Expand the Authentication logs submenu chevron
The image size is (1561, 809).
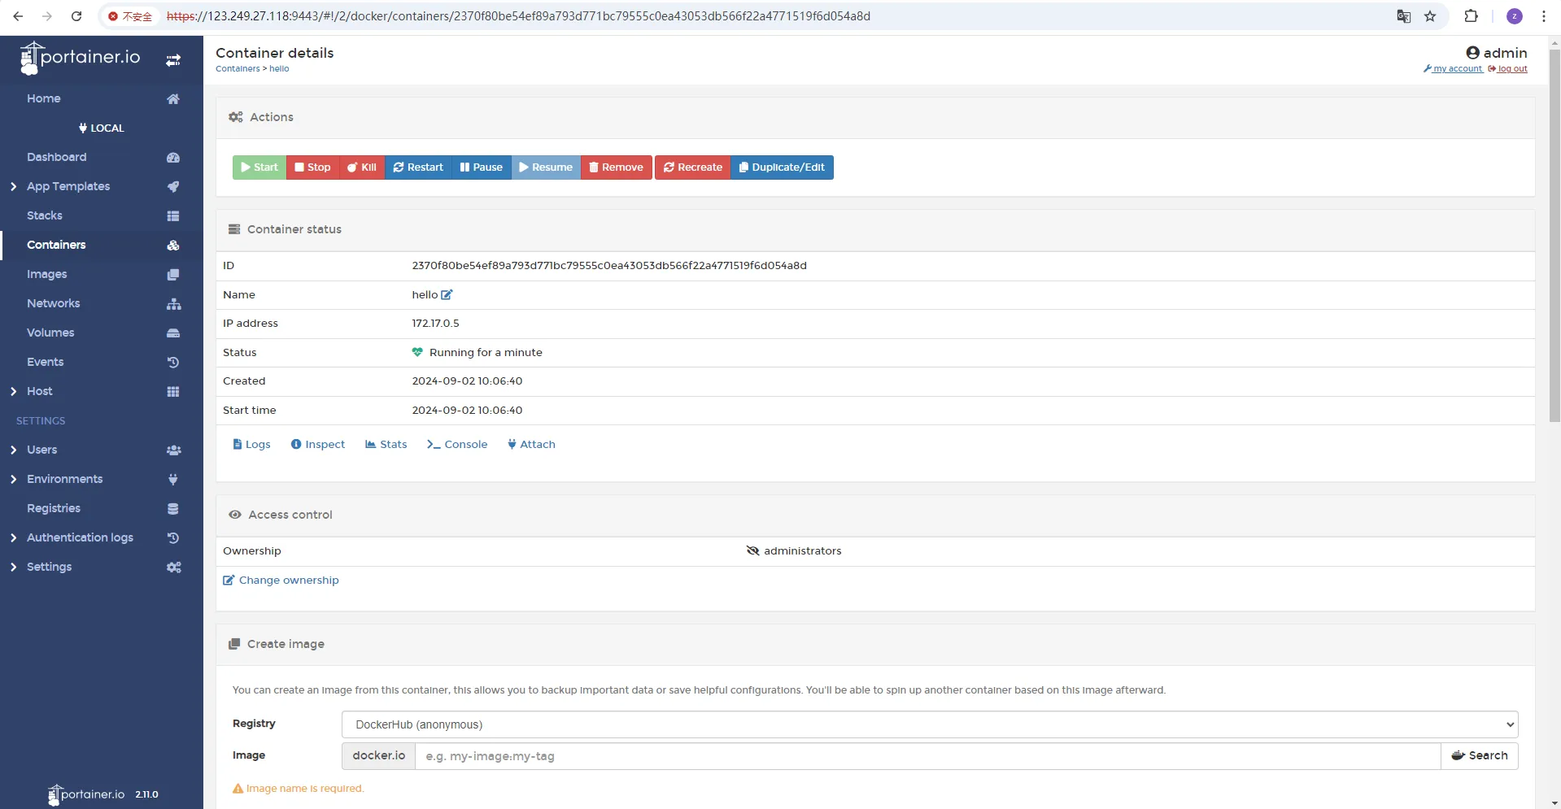(13, 538)
